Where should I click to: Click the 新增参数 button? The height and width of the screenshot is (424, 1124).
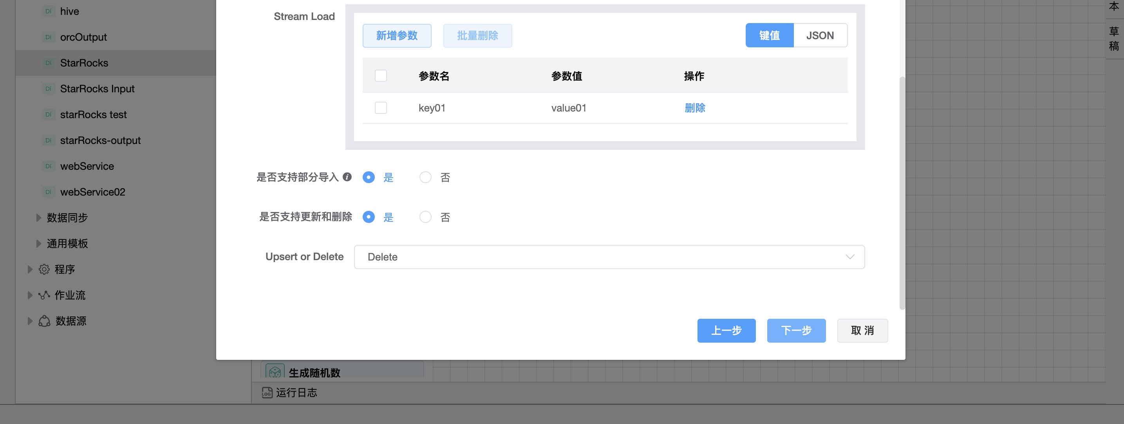(397, 36)
